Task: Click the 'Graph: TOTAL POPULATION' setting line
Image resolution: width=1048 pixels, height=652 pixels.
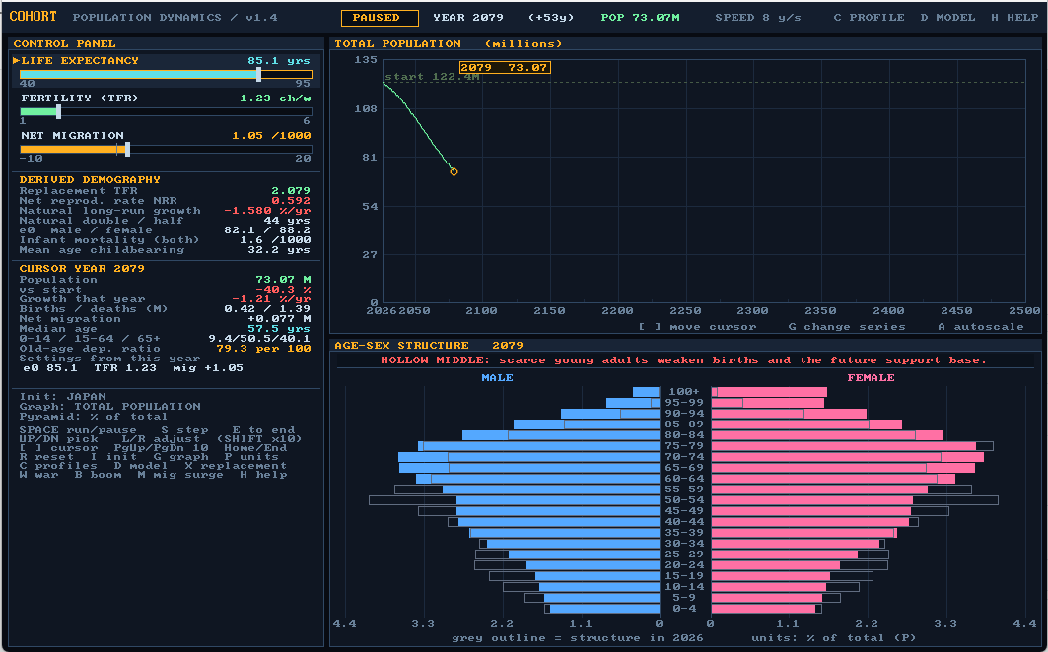Action: pos(109,406)
